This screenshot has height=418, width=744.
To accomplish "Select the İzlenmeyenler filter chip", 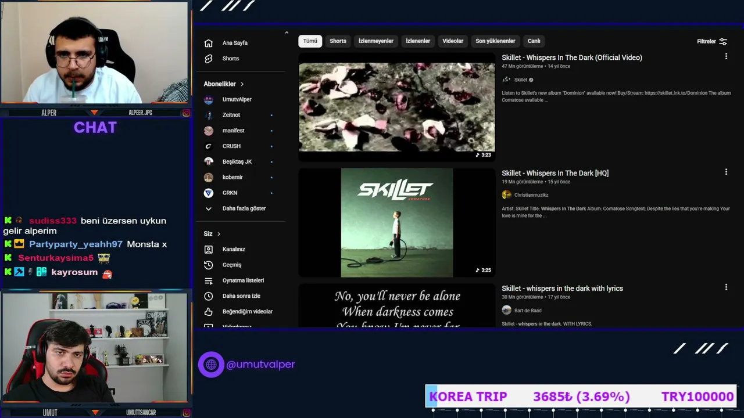I will click(375, 41).
